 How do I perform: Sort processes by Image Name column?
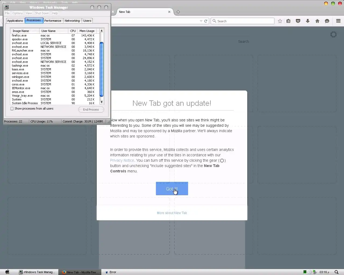[x=25, y=31]
